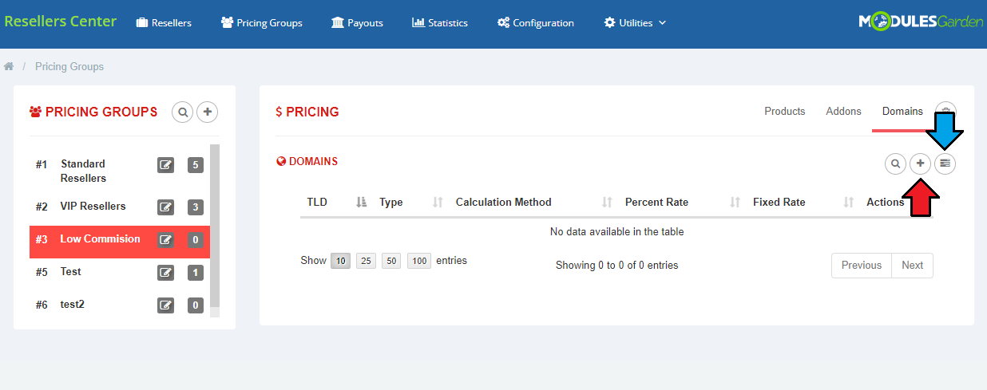This screenshot has width=987, height=390.
Task: Switch to the Addons tab
Action: point(843,111)
